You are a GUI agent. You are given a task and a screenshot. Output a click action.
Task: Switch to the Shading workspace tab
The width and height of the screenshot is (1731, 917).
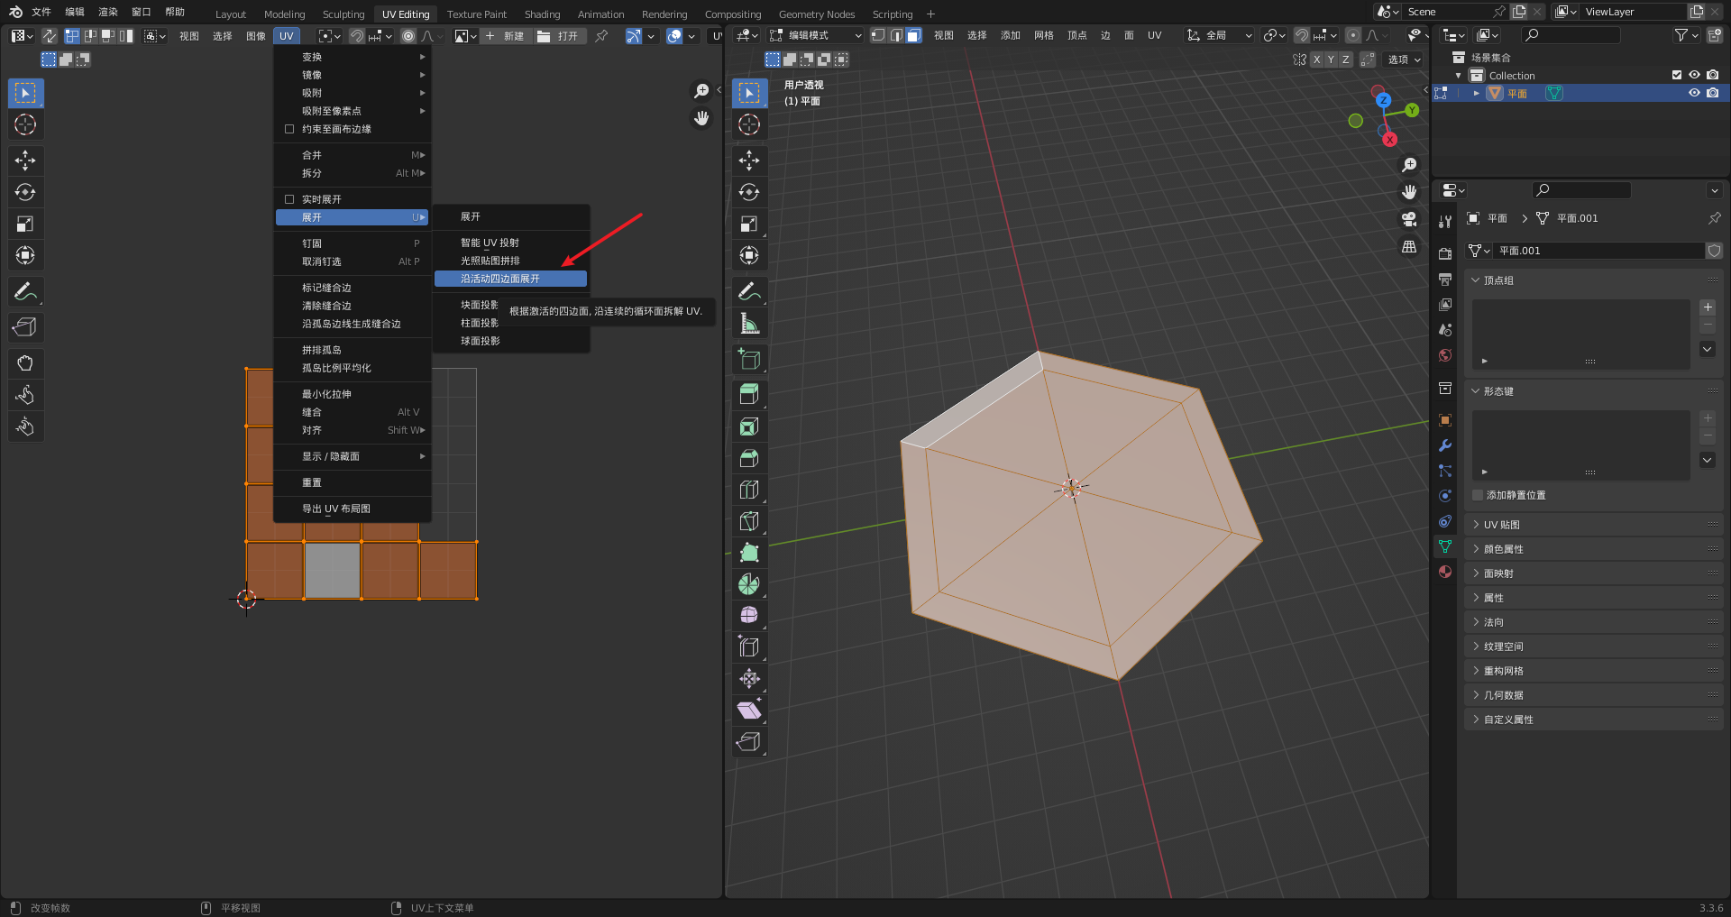point(542,14)
